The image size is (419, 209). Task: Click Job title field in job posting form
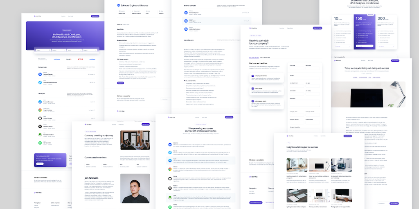304,78
